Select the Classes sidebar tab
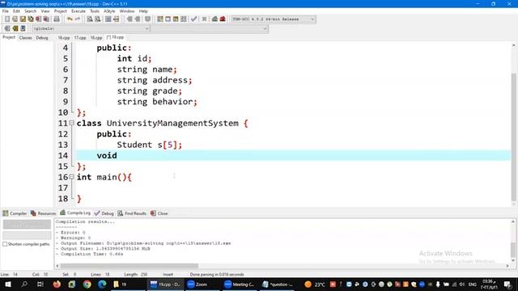This screenshot has height=291, width=518. click(25, 38)
